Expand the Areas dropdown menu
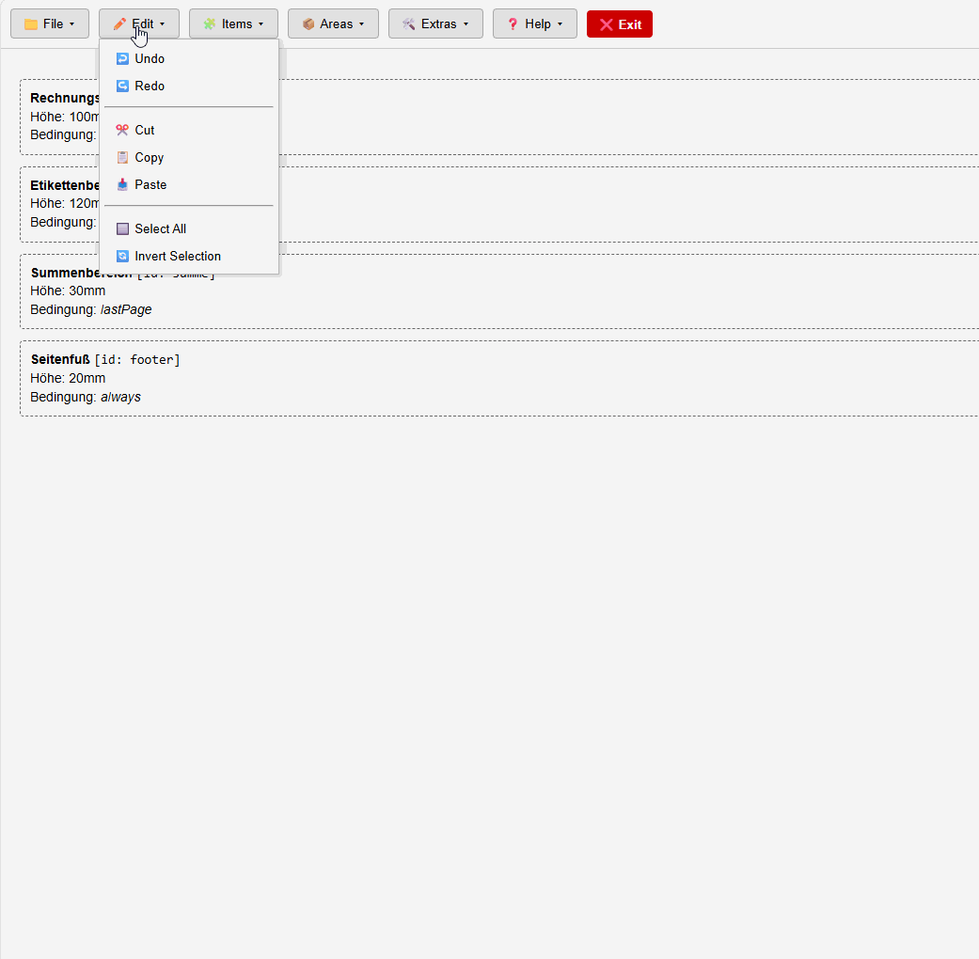This screenshot has height=959, width=979. click(x=333, y=24)
